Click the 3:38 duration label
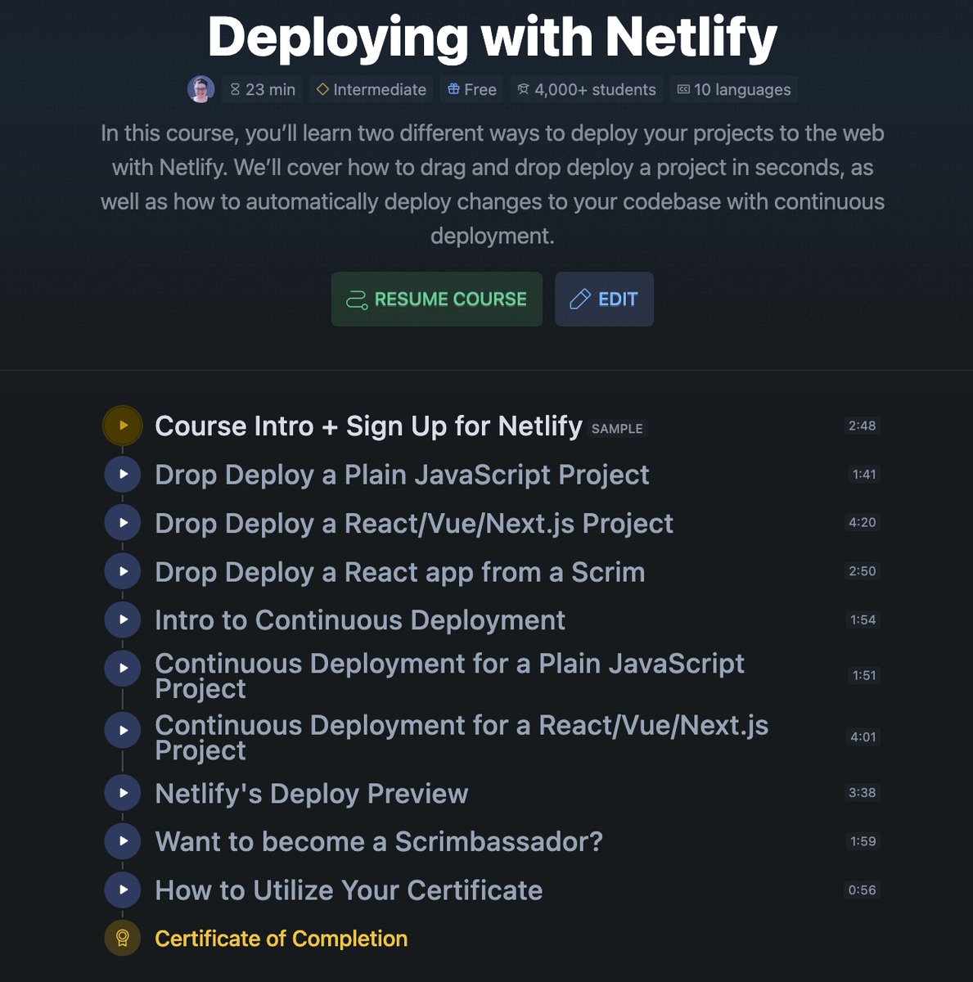973x982 pixels. [x=863, y=792]
